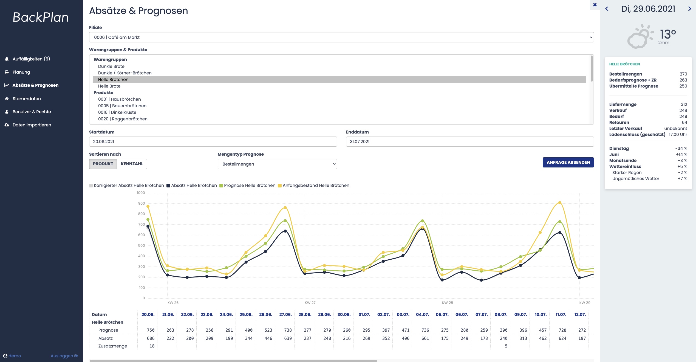Click the horizontal table scrollbar at bottom

click(x=233, y=361)
